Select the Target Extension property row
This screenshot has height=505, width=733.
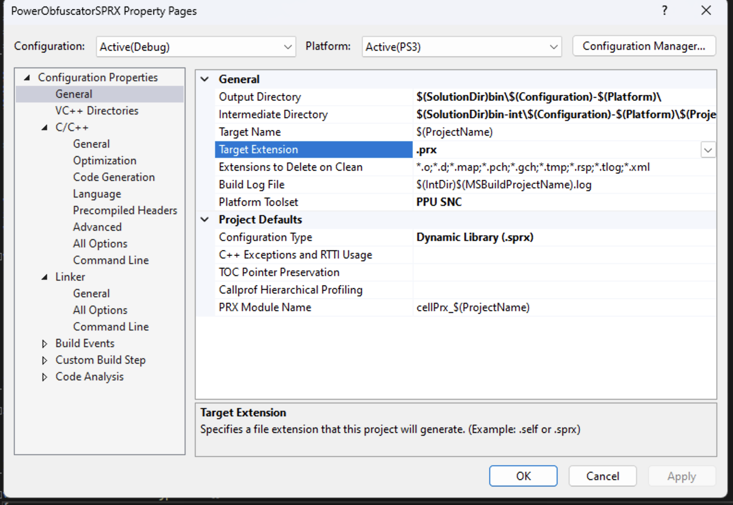coord(314,150)
